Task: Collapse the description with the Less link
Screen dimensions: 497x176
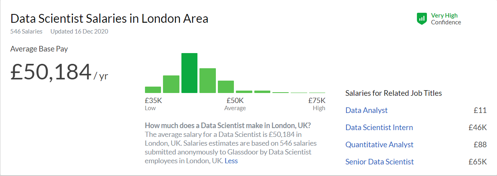Action: (231, 161)
